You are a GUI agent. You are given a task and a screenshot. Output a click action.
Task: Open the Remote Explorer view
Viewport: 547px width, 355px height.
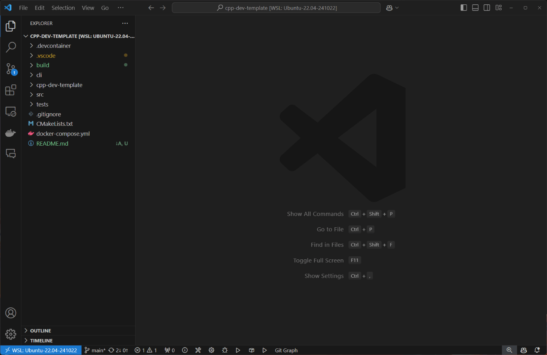(11, 112)
